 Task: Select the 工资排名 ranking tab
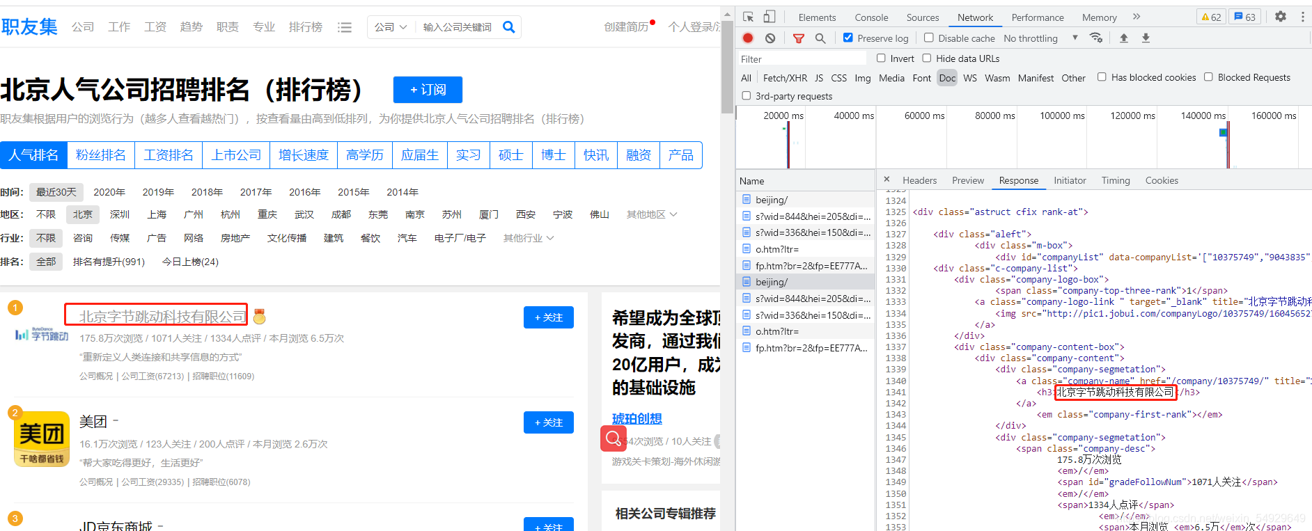169,155
